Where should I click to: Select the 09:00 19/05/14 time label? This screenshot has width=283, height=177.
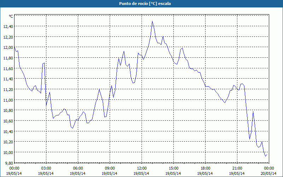[x=110, y=171]
